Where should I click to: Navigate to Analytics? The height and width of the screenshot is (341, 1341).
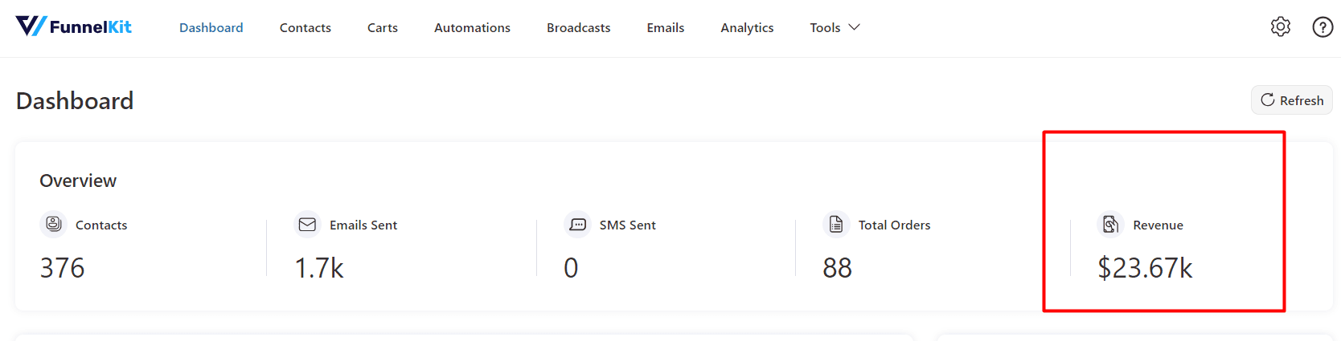tap(747, 27)
